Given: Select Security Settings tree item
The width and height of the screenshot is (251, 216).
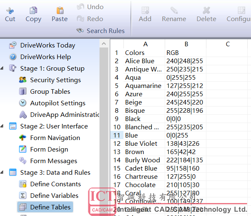Looking at the screenshot, I should point(56,80).
